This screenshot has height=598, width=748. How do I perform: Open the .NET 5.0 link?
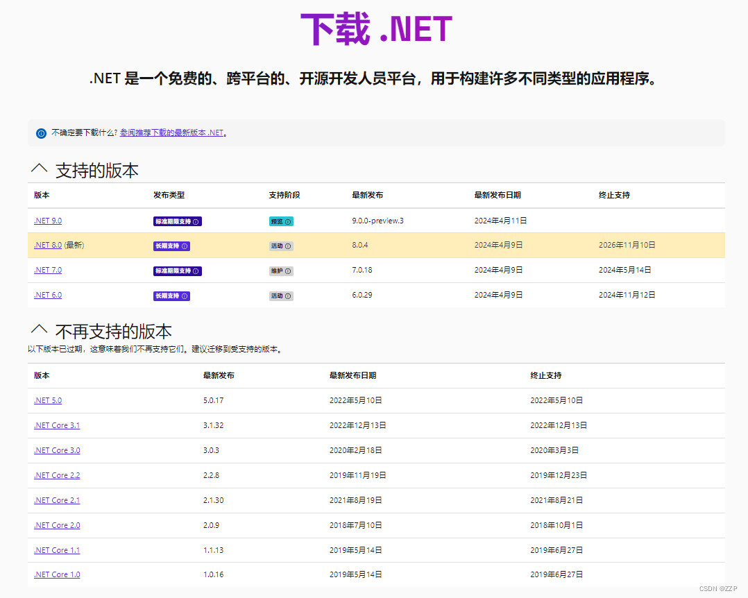click(x=48, y=400)
